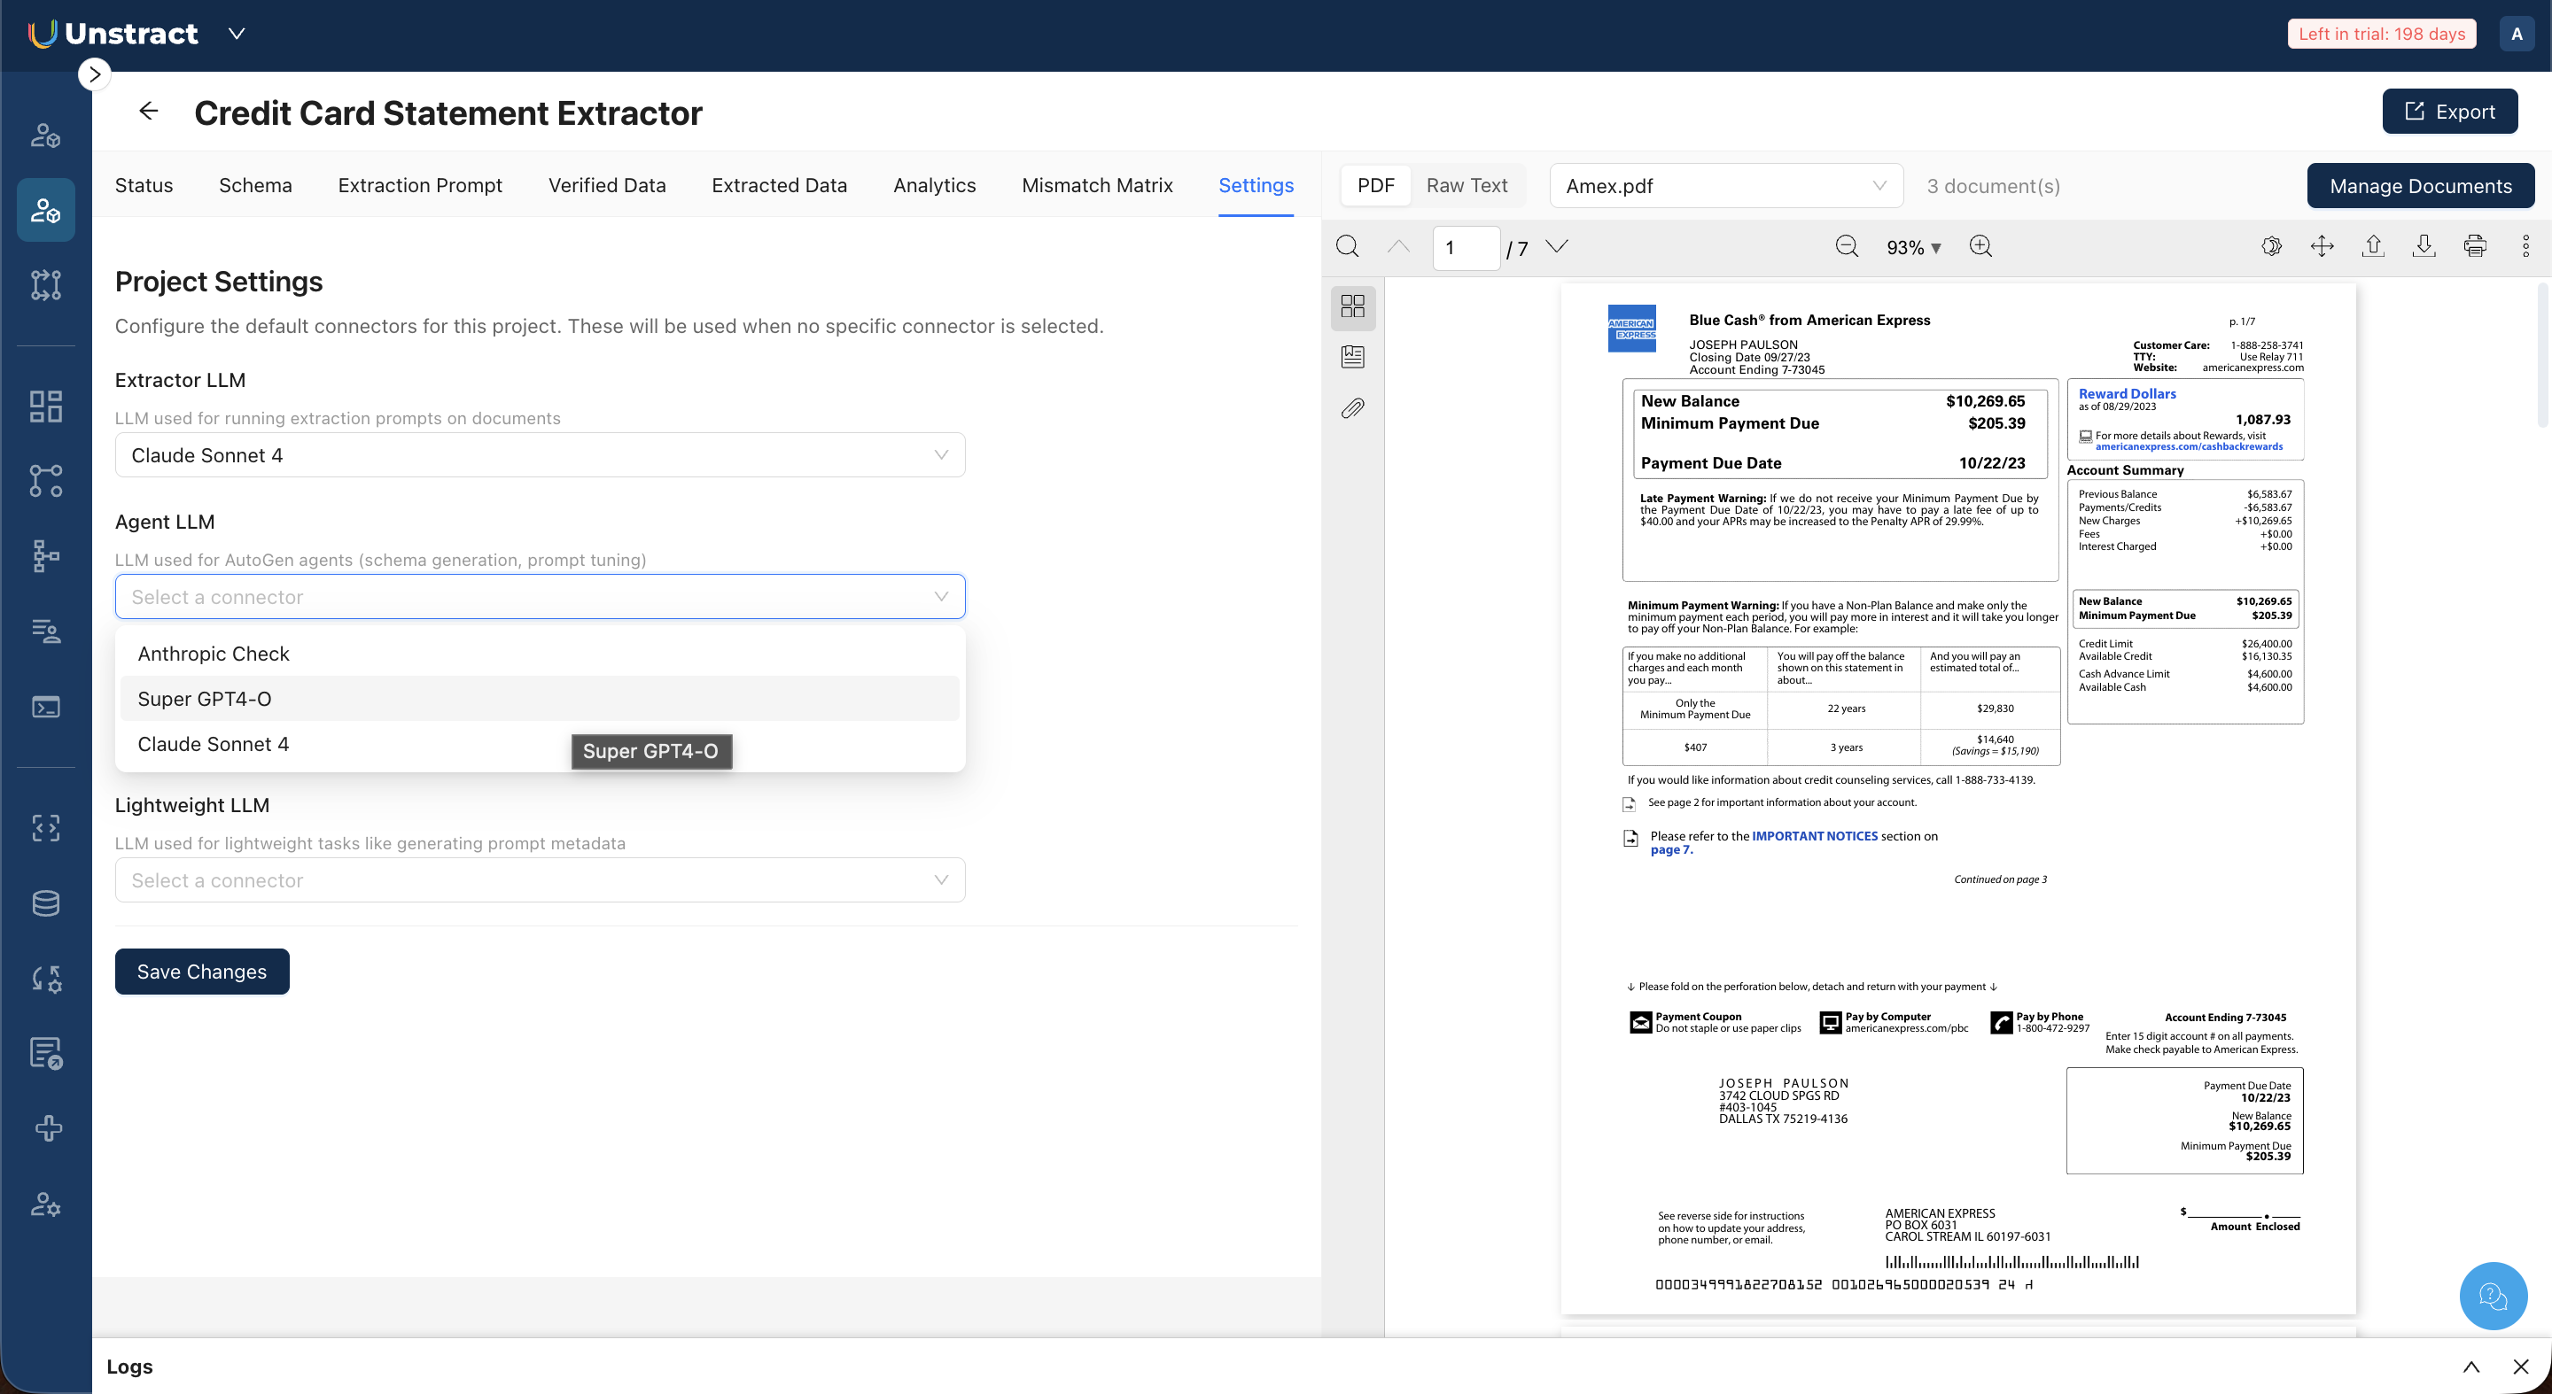This screenshot has width=2552, height=1394.
Task: Click the PDF page number field
Action: point(1464,247)
